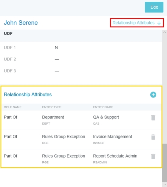Delete the Invoice Management relationship
This screenshot has width=167, height=187.
pos(153,137)
